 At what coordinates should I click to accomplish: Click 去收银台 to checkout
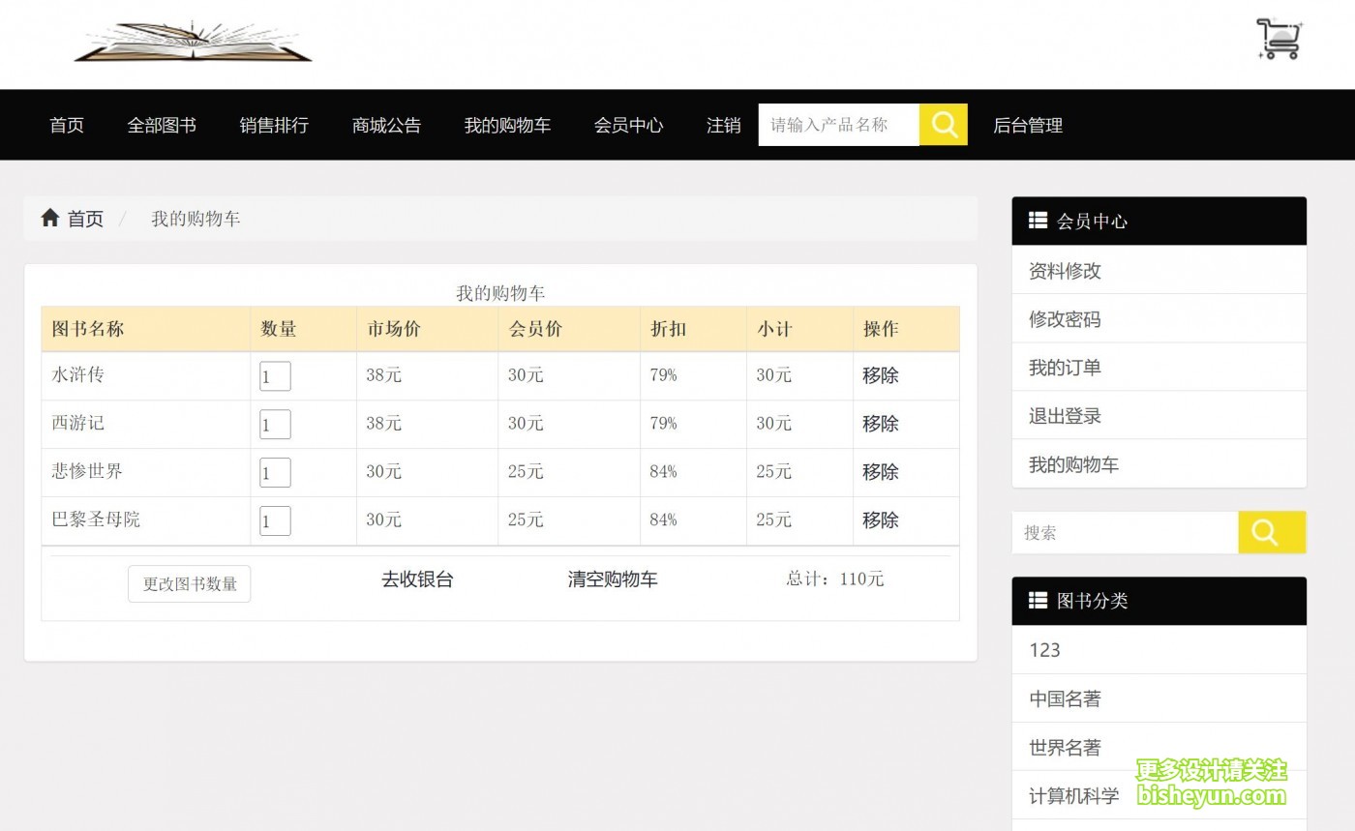click(417, 579)
